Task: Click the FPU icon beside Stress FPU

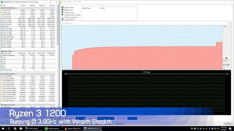Action: tap(63, 10)
